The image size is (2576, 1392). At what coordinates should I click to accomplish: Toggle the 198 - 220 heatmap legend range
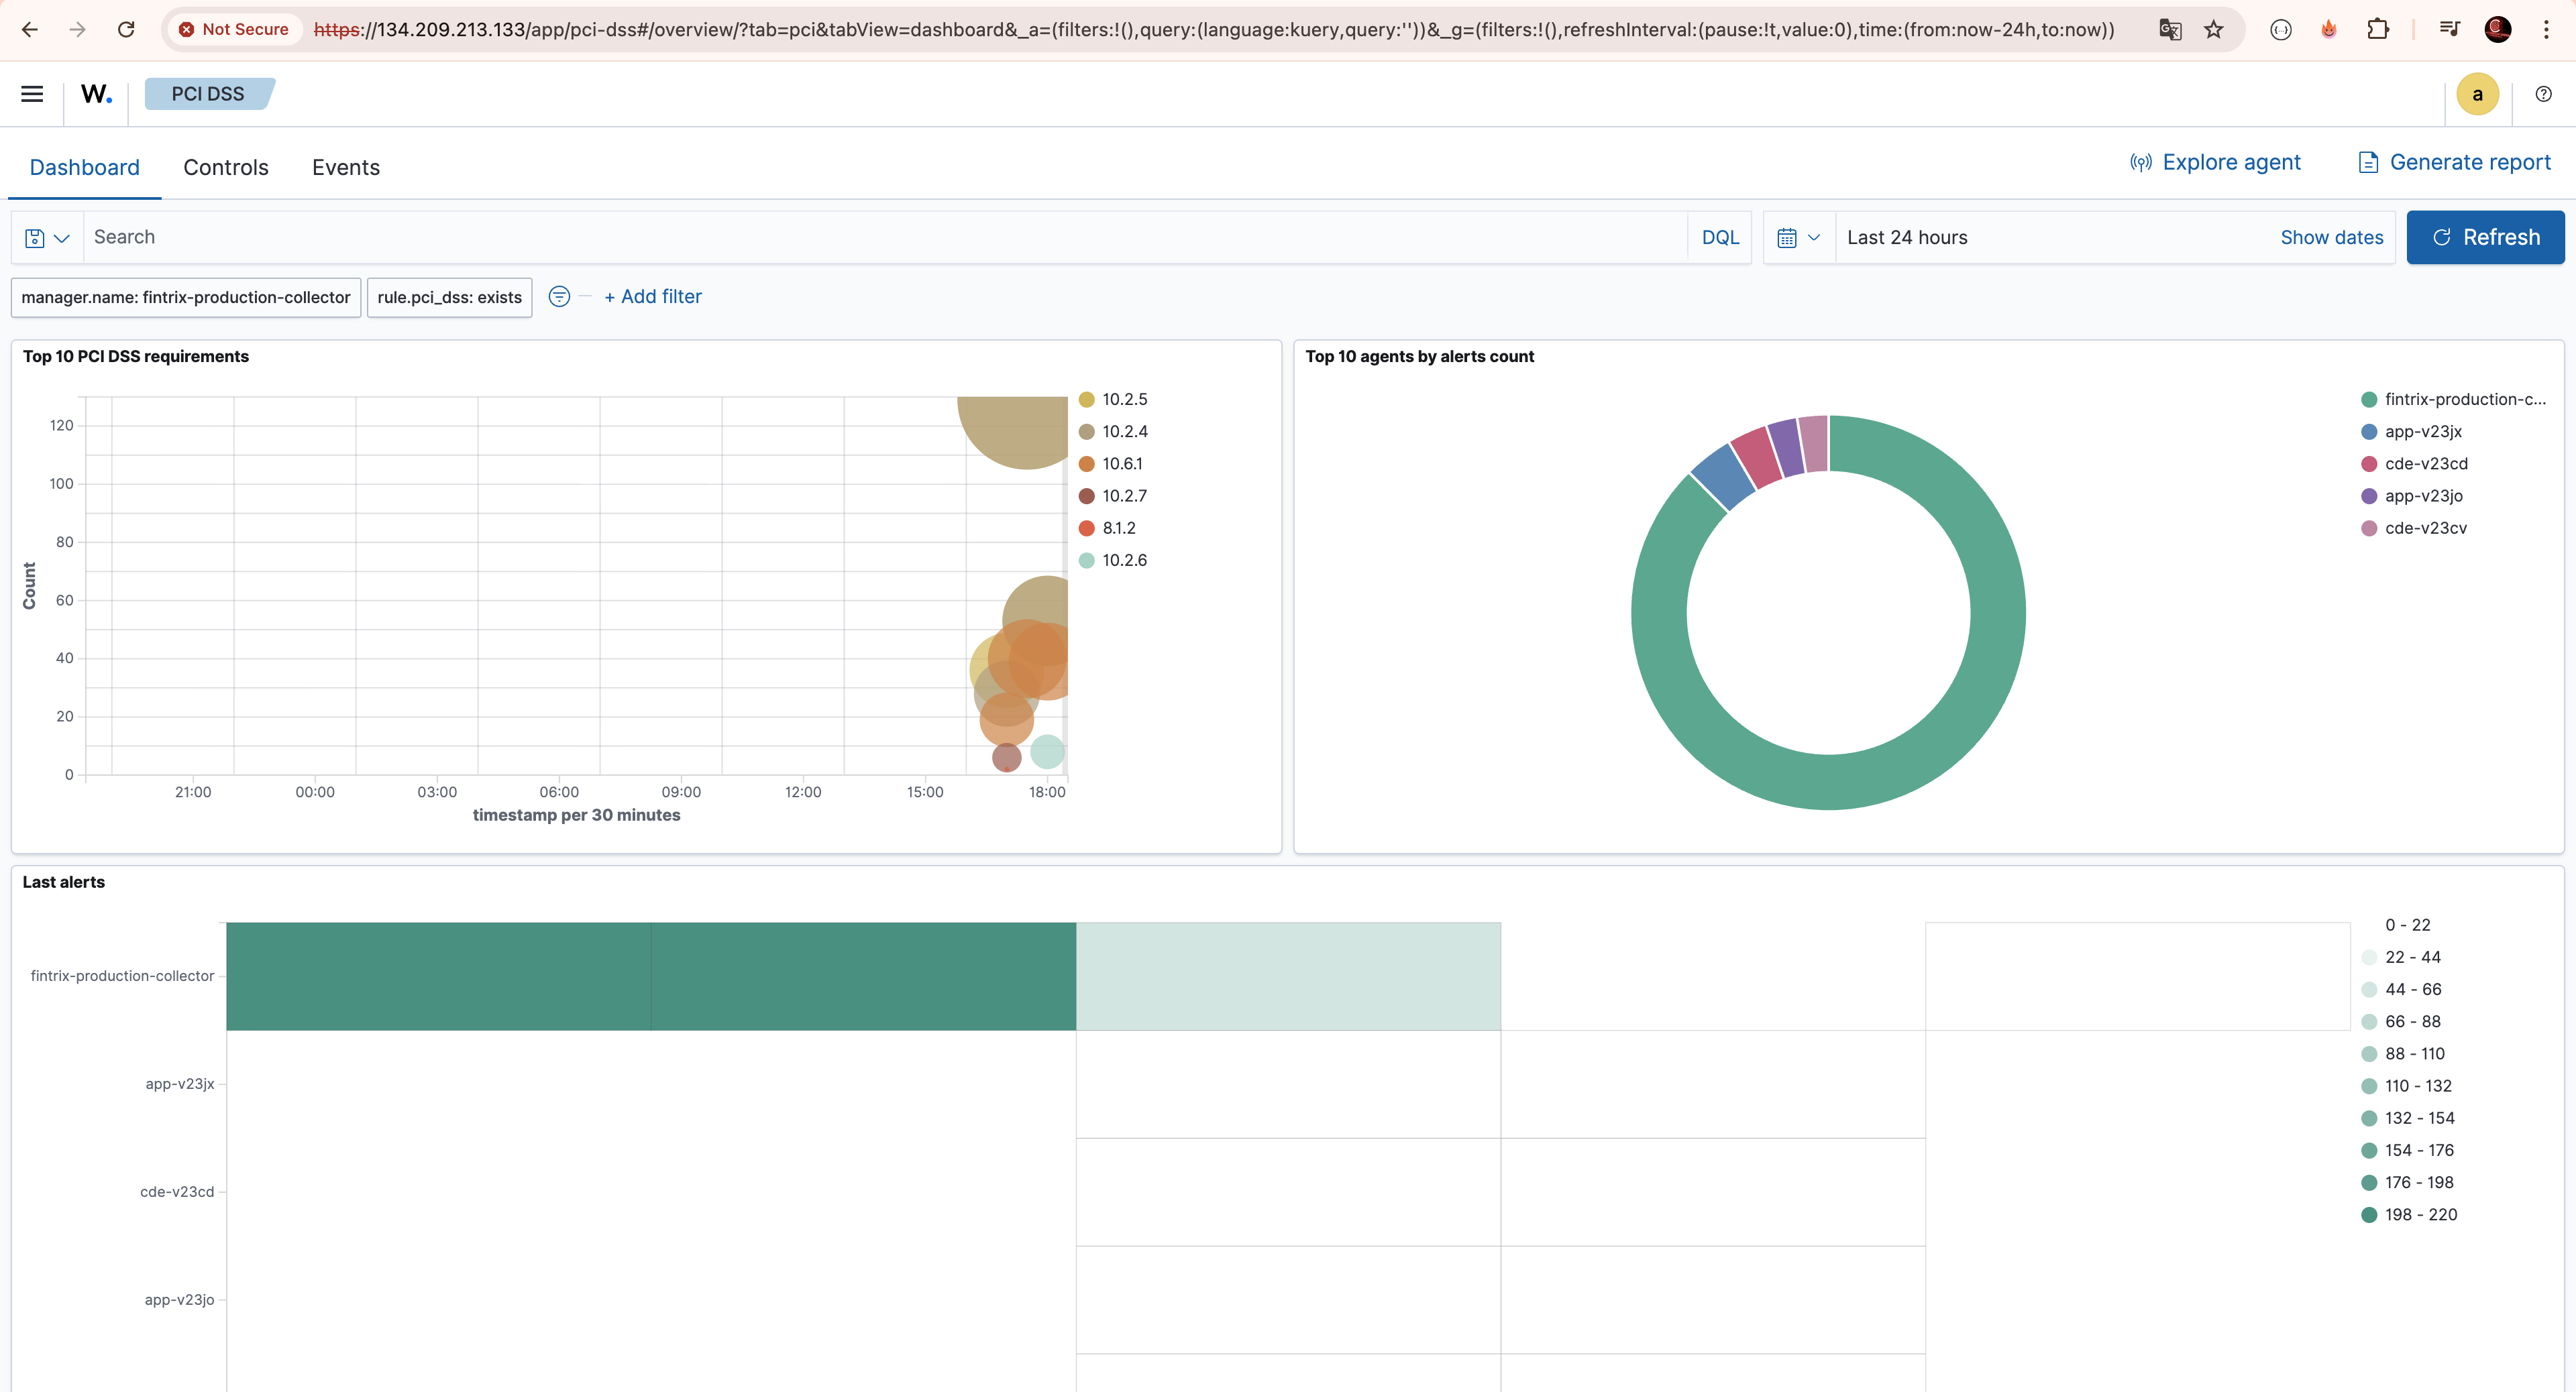tap(2409, 1215)
